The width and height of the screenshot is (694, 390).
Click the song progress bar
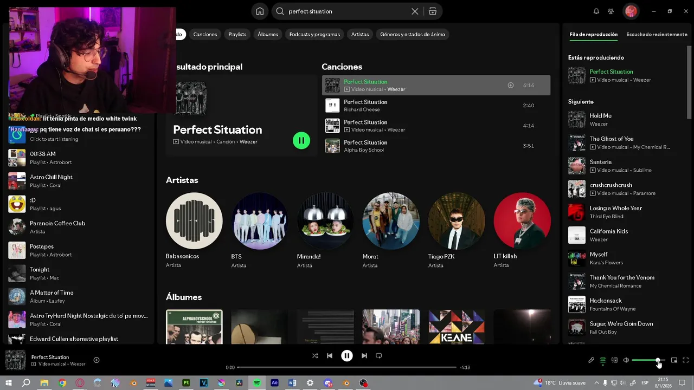pyautogui.click(x=347, y=367)
